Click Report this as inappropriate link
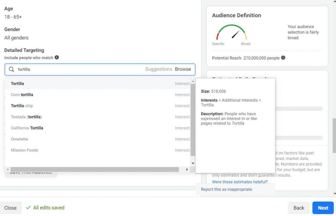 (x=226, y=189)
